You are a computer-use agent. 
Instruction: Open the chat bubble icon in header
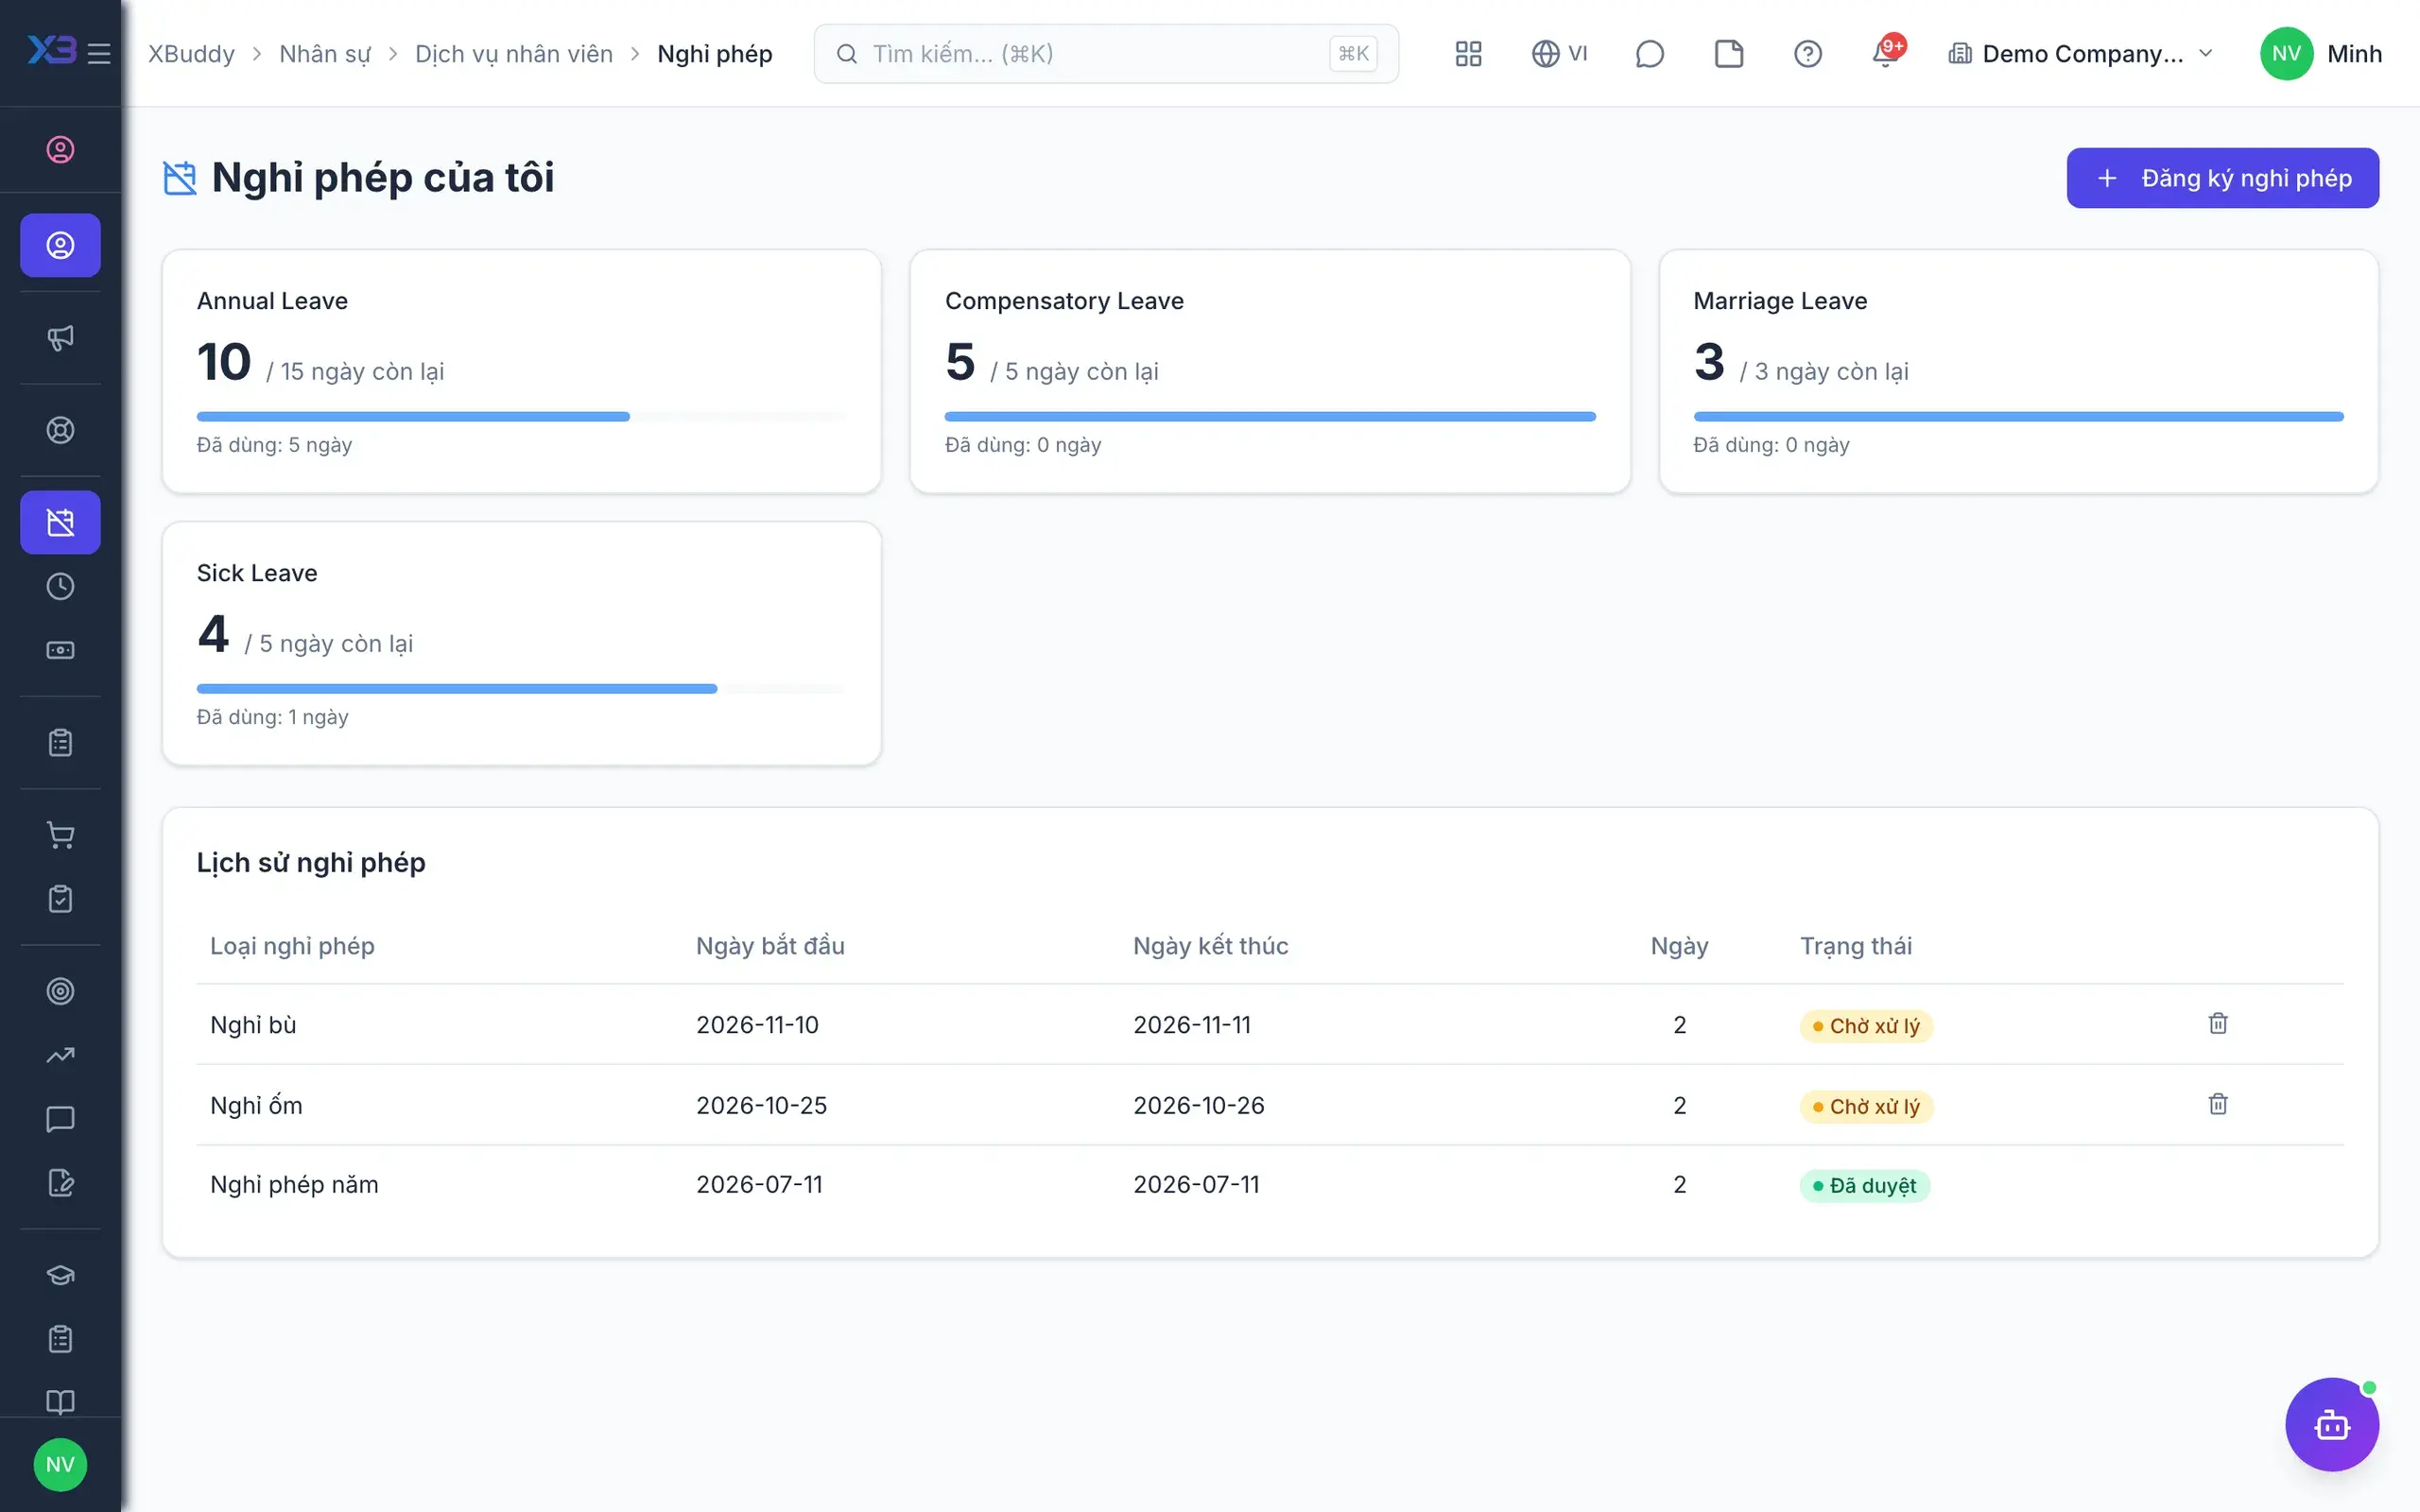[x=1649, y=53]
